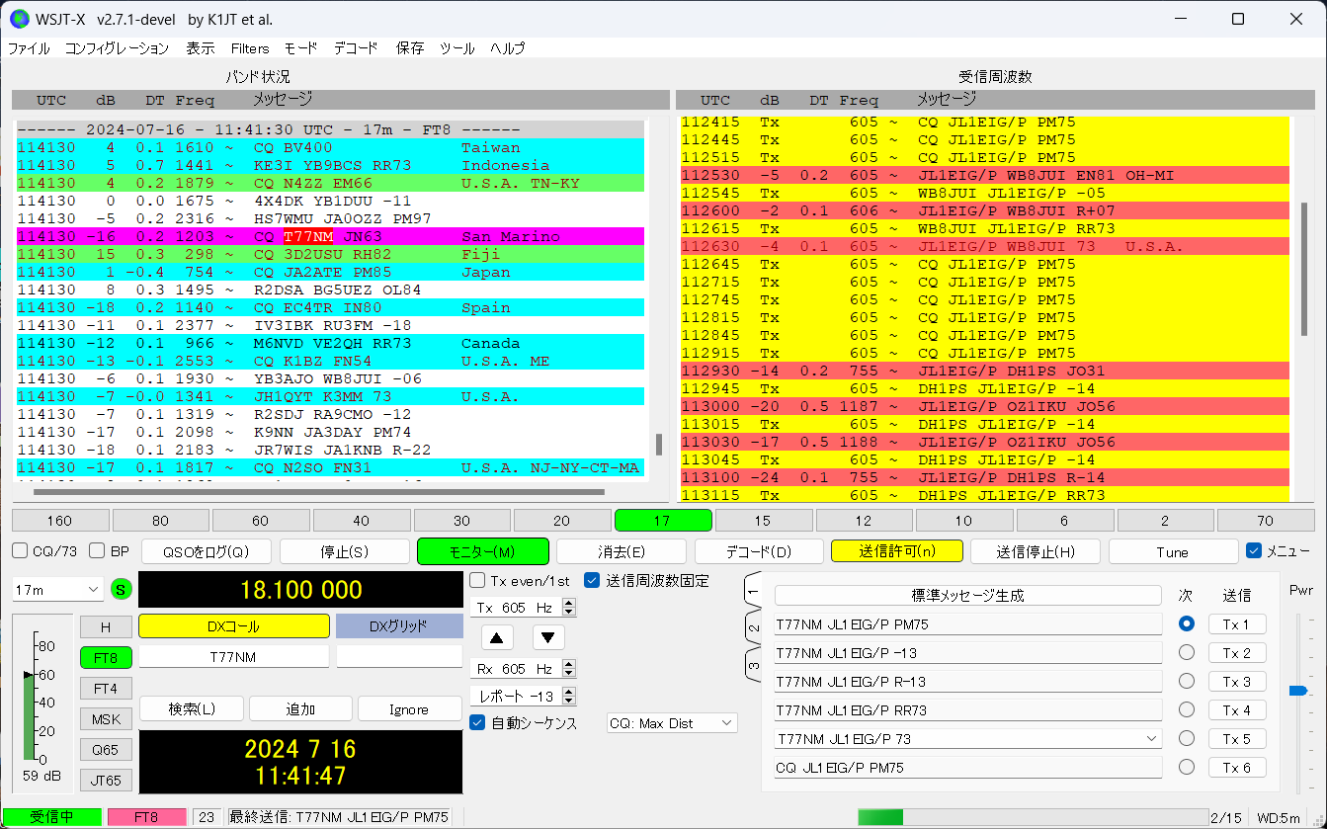Toggle the 送信許可(n) button

[x=897, y=551]
